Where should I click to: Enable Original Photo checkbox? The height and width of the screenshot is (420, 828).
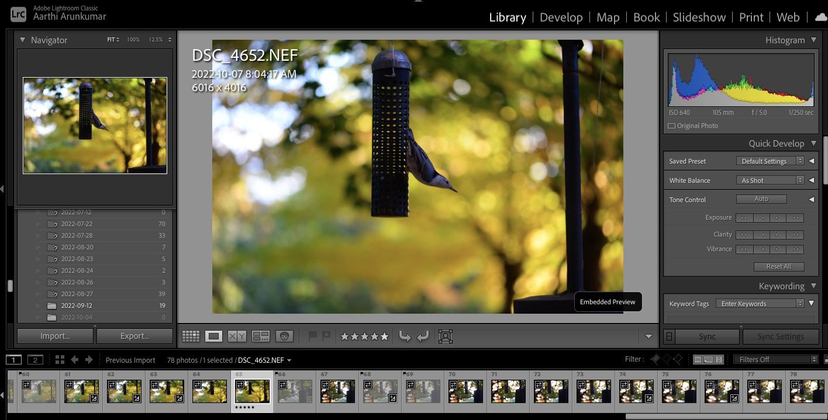tap(671, 126)
